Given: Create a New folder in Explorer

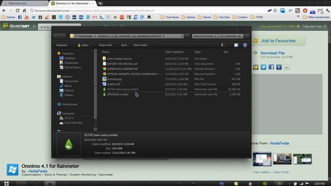Looking at the screenshot, I should [x=140, y=45].
